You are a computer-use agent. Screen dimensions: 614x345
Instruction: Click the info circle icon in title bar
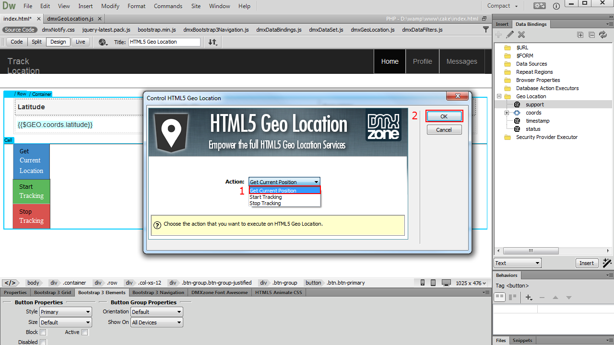click(x=556, y=6)
